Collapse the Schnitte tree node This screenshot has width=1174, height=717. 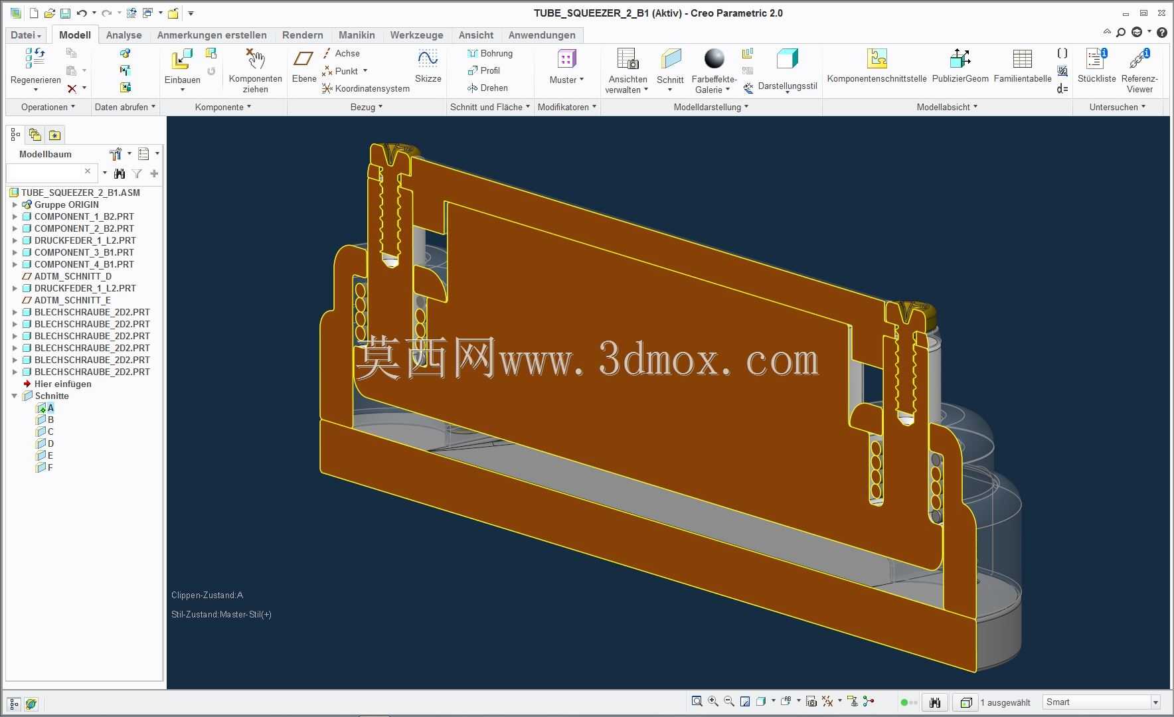pyautogui.click(x=15, y=396)
